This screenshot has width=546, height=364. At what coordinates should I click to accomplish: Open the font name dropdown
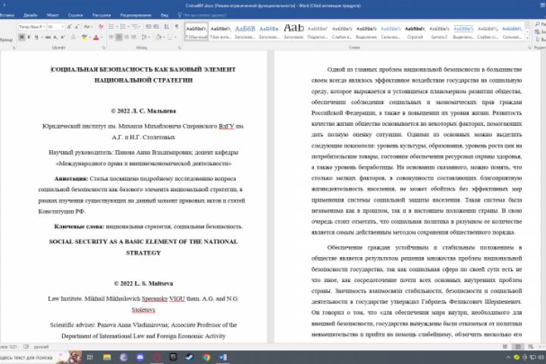coord(44,27)
